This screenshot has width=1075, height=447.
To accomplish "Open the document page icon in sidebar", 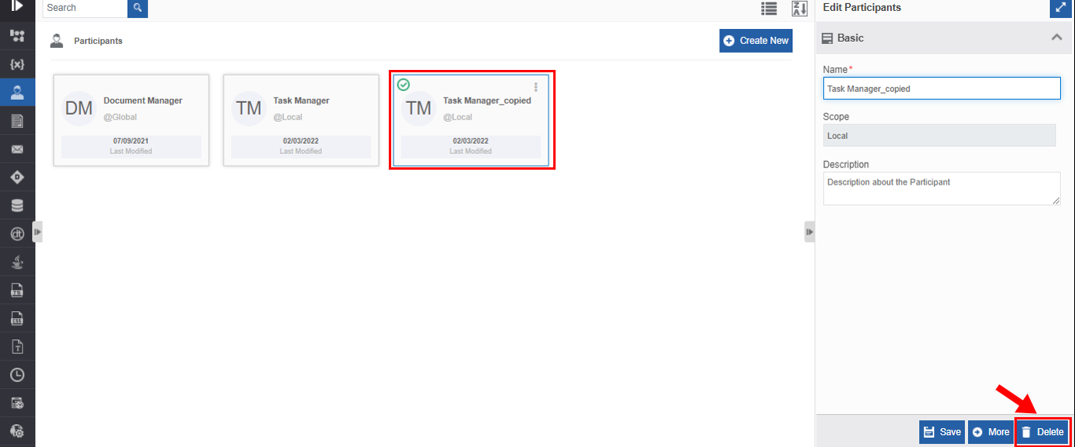I will point(17,121).
